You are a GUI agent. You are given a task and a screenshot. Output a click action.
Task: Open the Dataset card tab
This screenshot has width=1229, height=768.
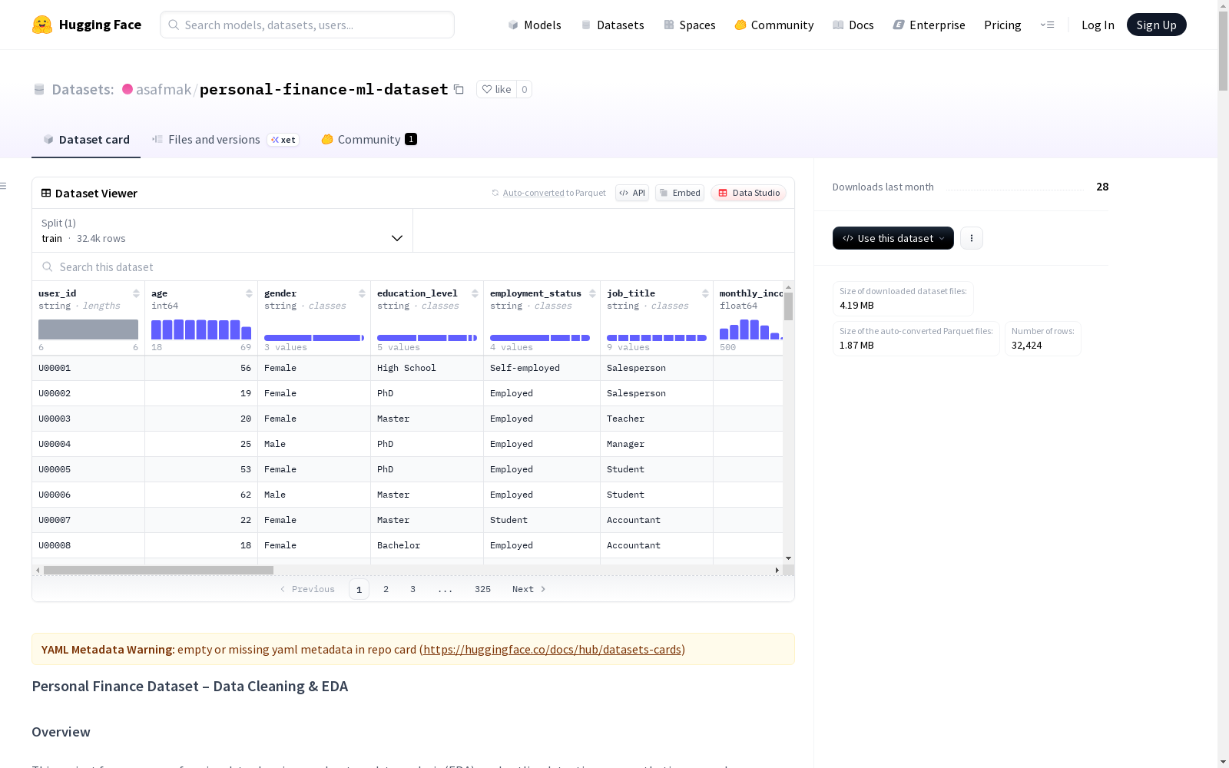point(86,139)
